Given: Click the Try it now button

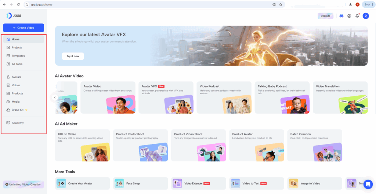Looking at the screenshot, I should [73, 56].
